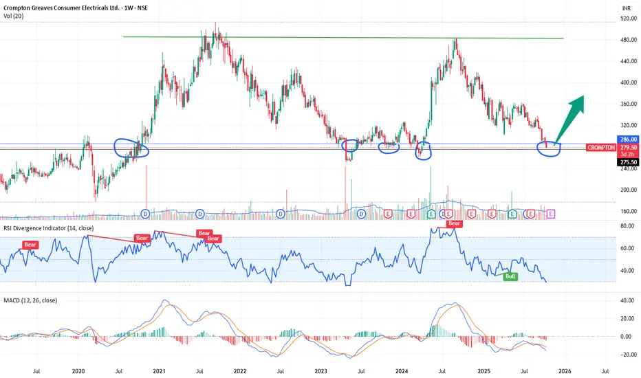641x378 pixels.
Task: Click the red 279.50 last price tag
Action: 629,148
